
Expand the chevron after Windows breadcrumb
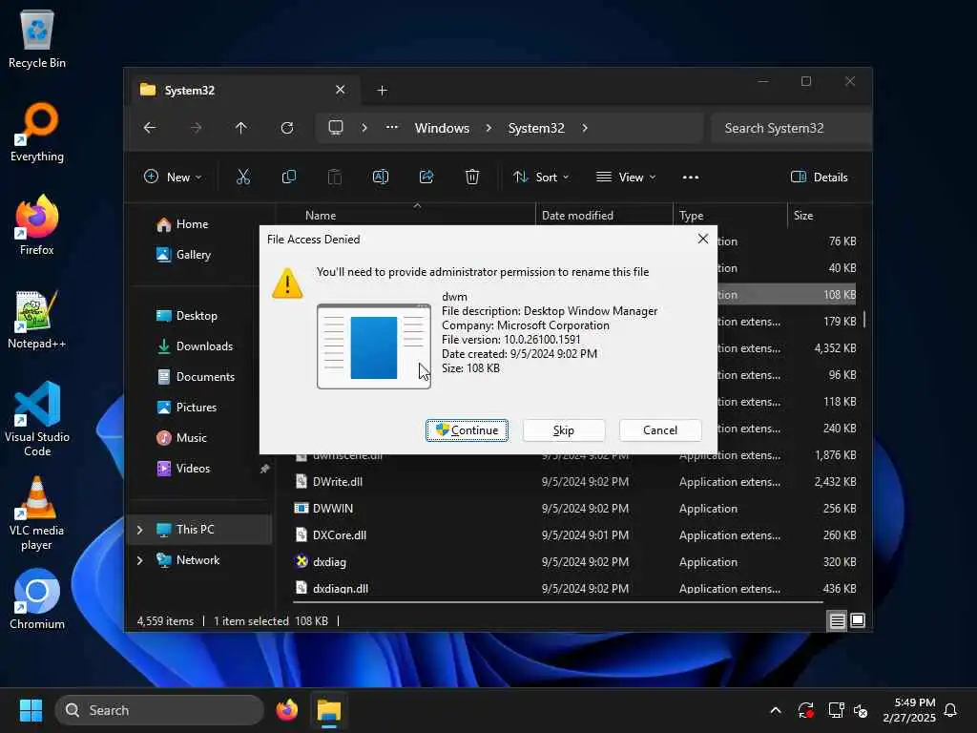tap(488, 128)
